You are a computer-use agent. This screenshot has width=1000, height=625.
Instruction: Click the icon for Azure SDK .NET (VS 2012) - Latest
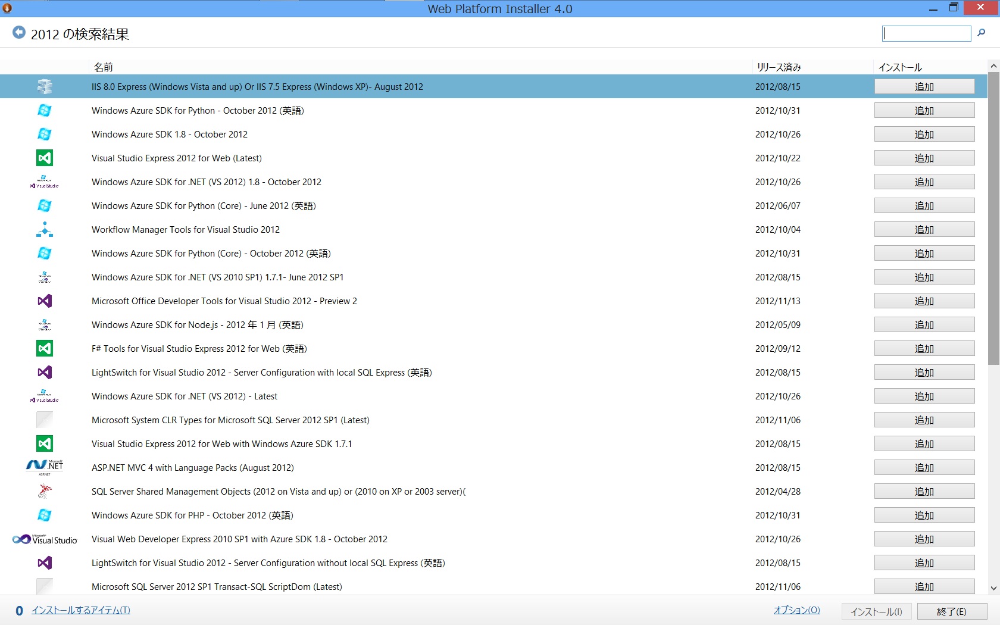click(45, 396)
